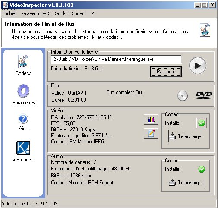Open the Graver / DVD menu
The image size is (218, 208).
pyautogui.click(x=36, y=13)
